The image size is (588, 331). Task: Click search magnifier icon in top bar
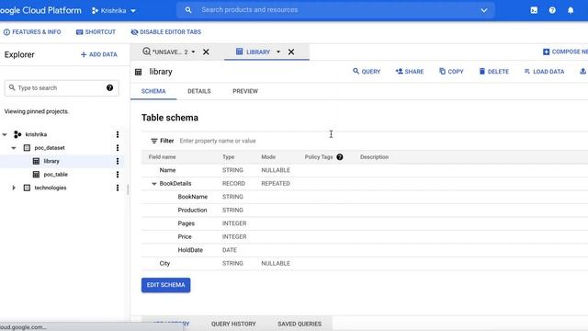pyautogui.click(x=188, y=10)
